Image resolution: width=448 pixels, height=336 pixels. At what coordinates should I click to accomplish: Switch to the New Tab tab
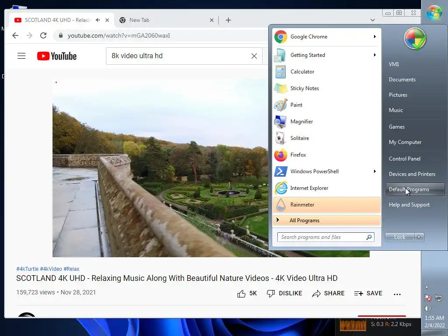(166, 20)
